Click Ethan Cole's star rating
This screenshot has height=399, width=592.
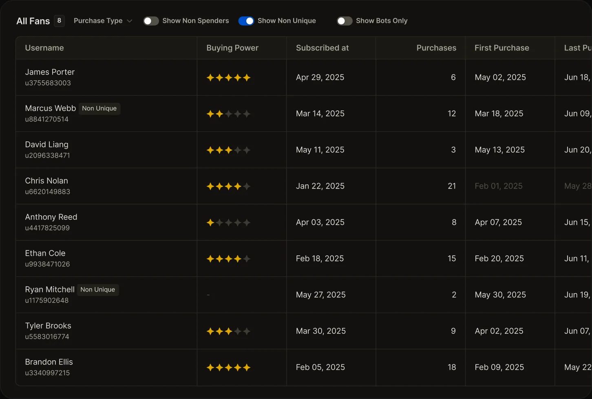tap(228, 259)
